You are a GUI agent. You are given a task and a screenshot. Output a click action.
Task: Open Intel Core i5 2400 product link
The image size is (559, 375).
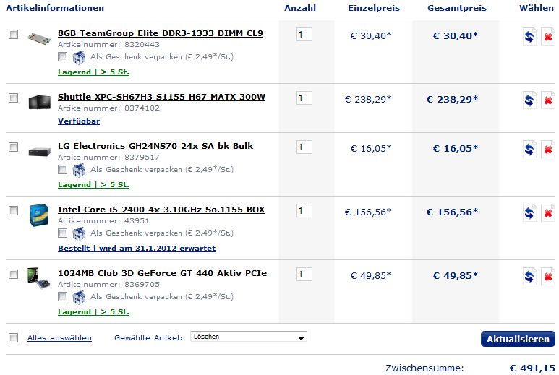click(x=161, y=210)
